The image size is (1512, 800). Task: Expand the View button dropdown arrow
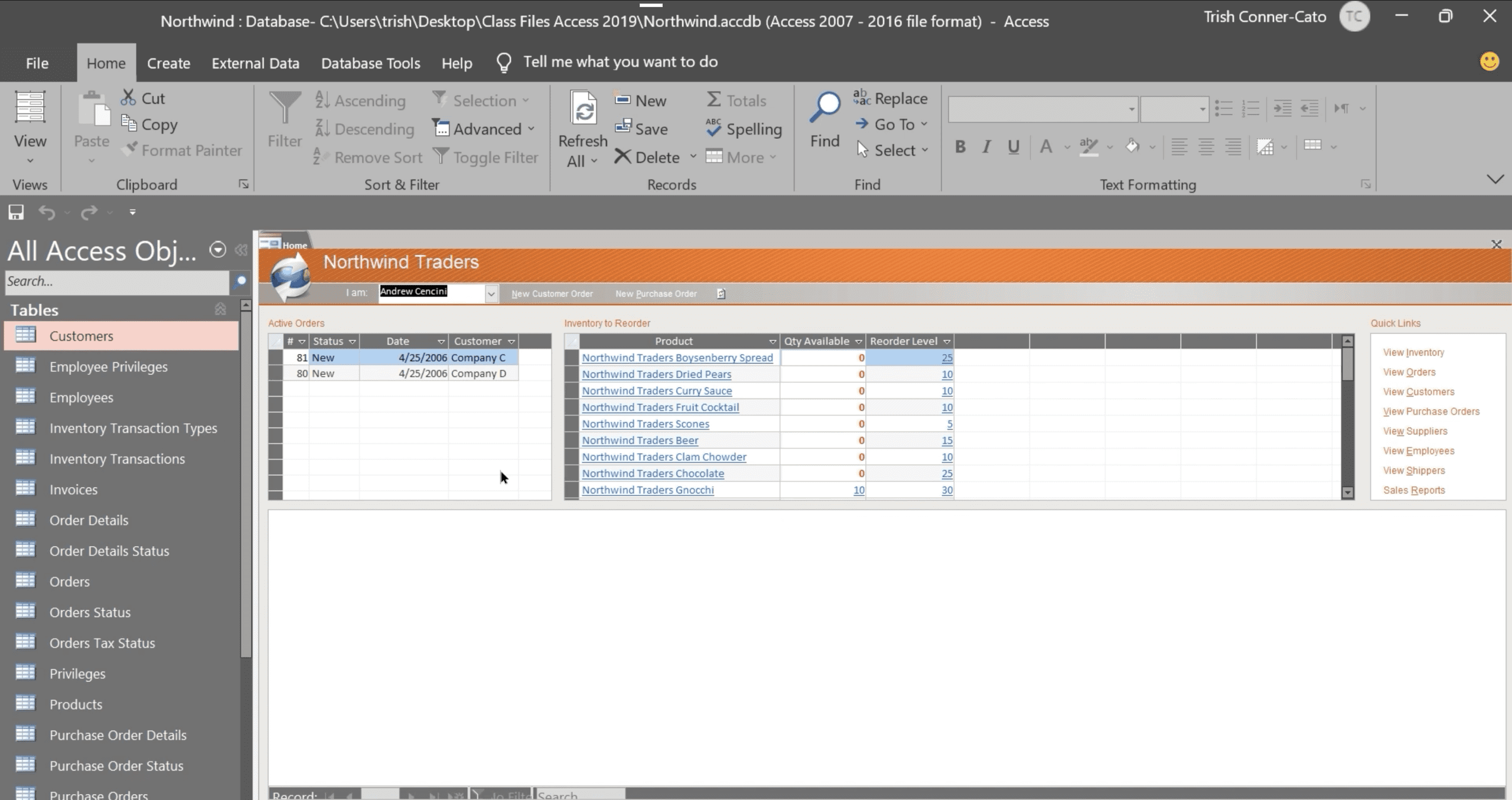[x=30, y=161]
